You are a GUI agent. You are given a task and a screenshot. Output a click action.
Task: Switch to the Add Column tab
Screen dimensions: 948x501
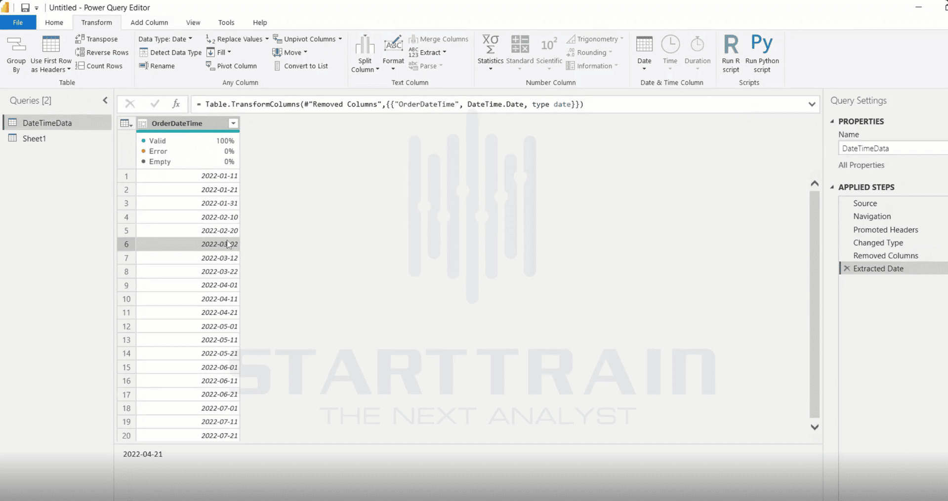(149, 22)
